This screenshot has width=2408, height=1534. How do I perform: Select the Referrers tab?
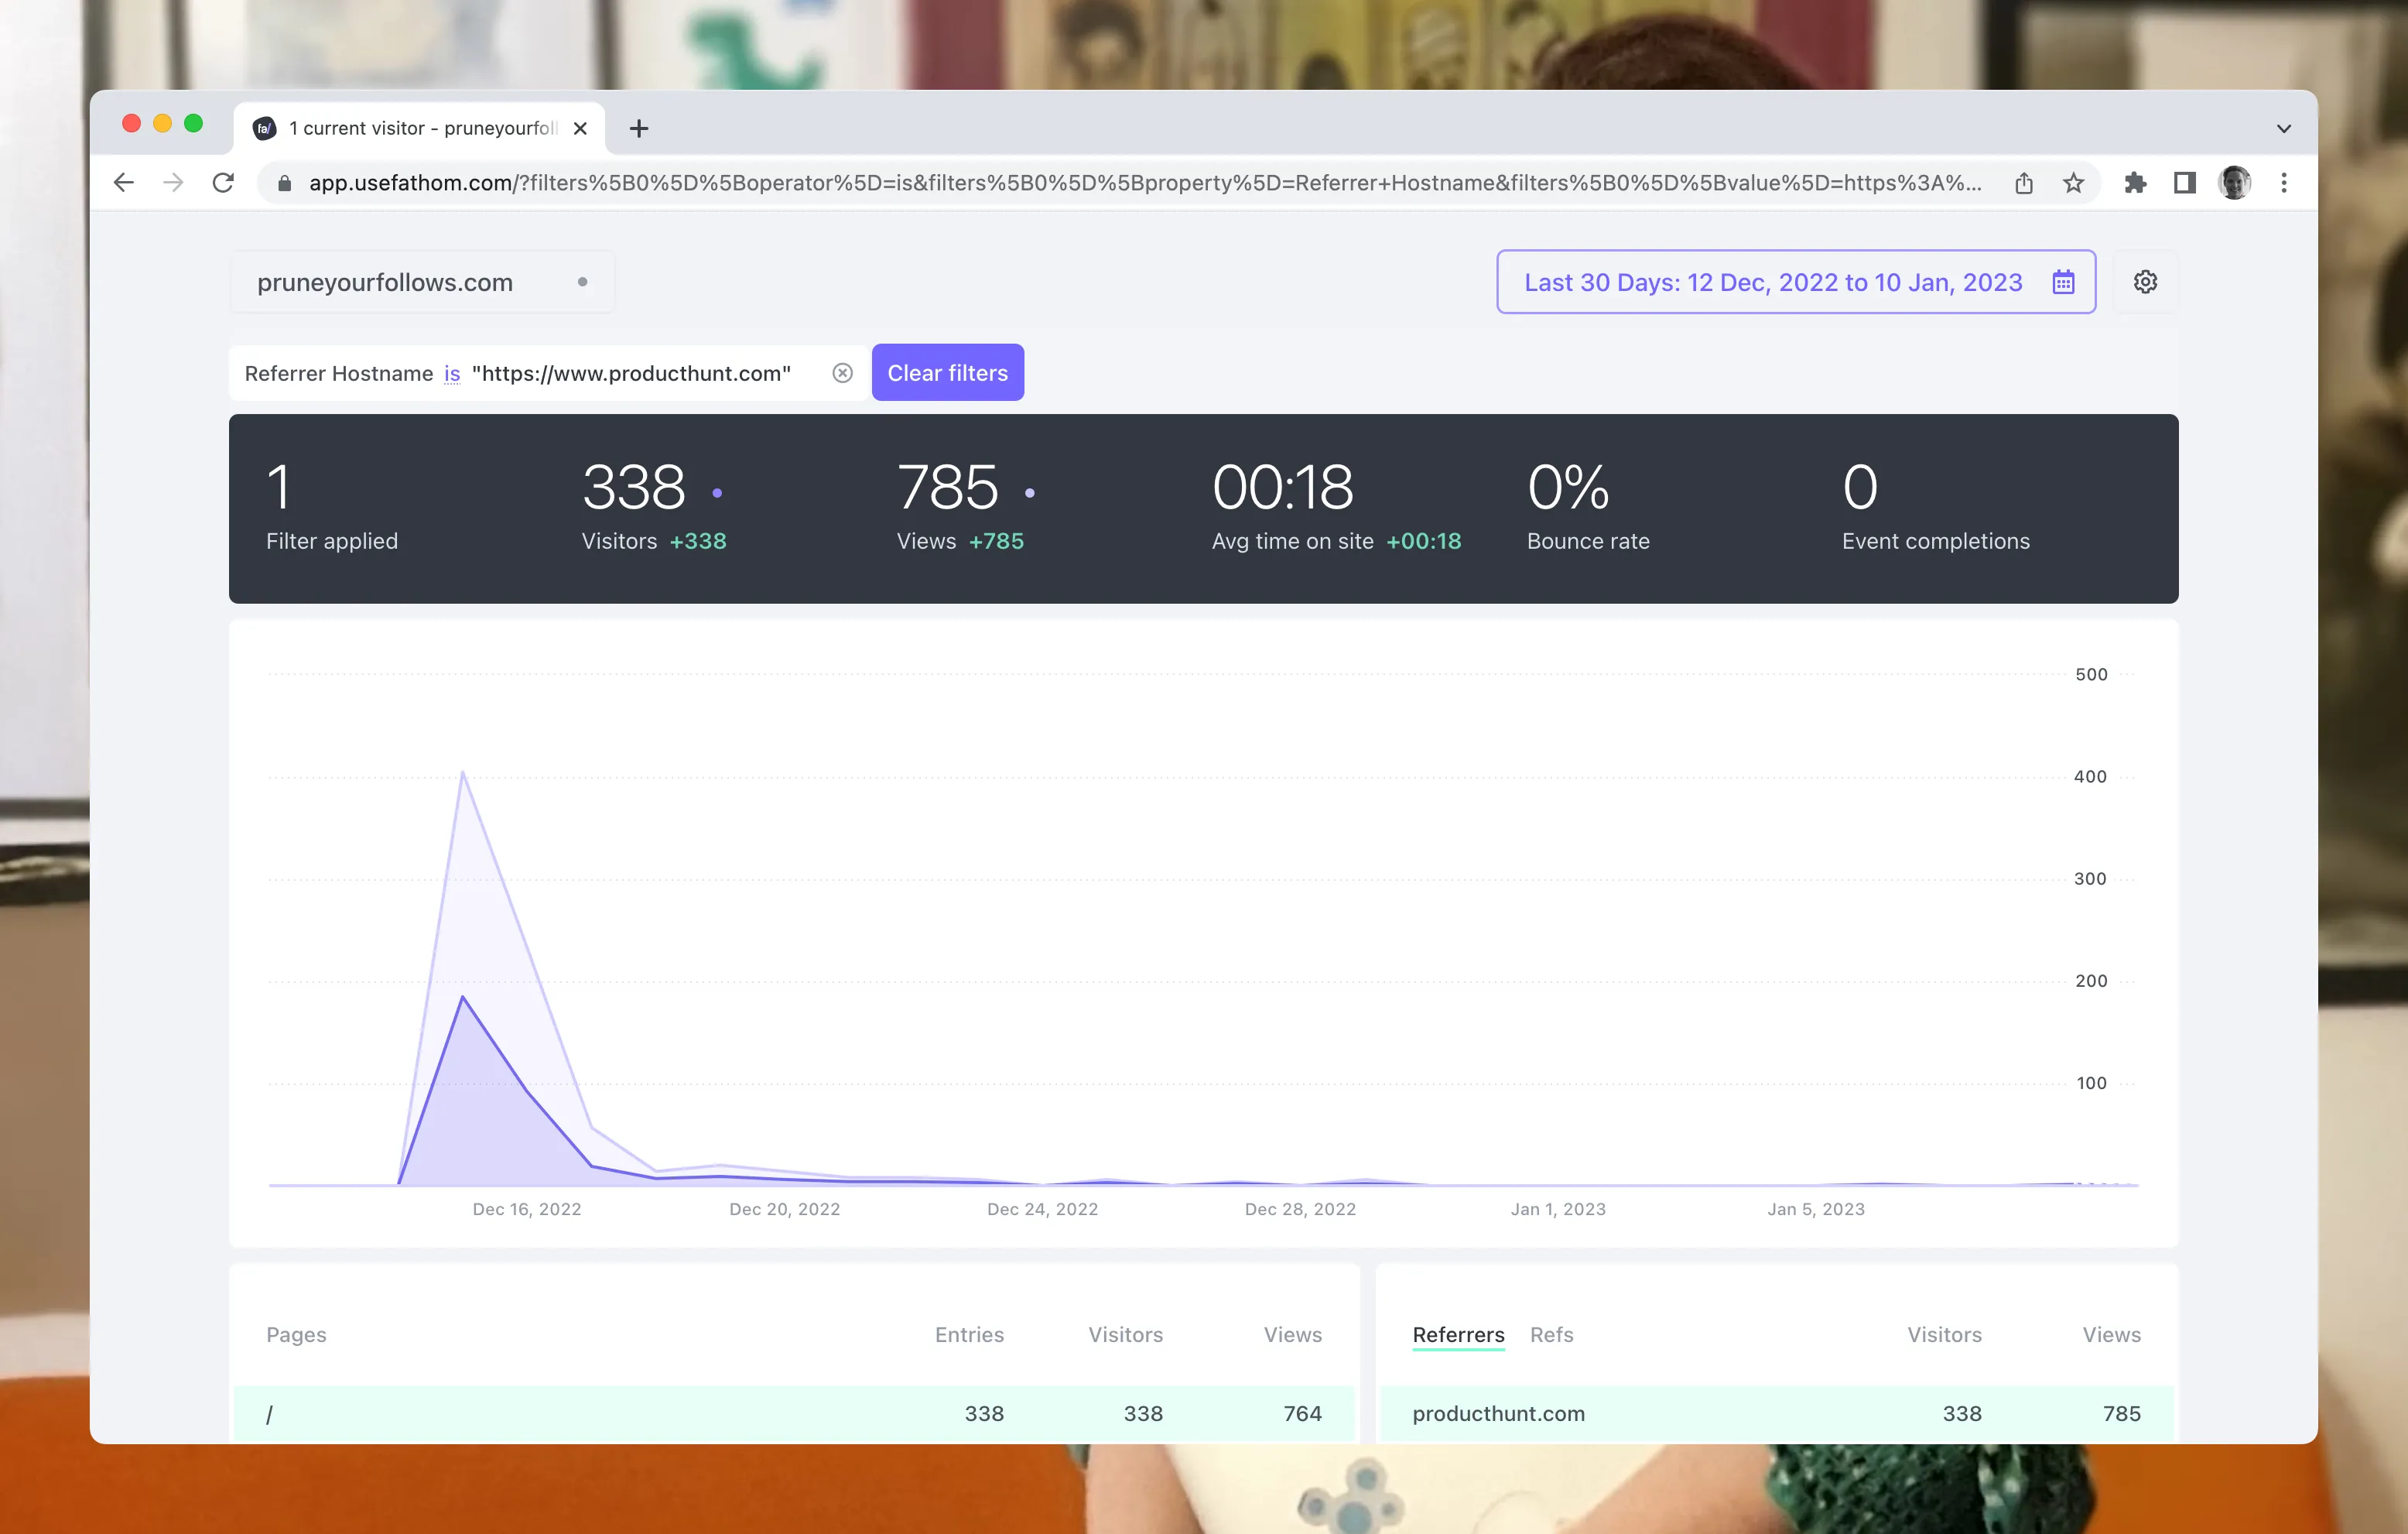1458,1334
